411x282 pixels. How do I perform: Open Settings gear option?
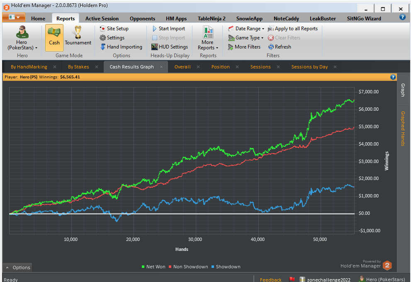tap(112, 38)
